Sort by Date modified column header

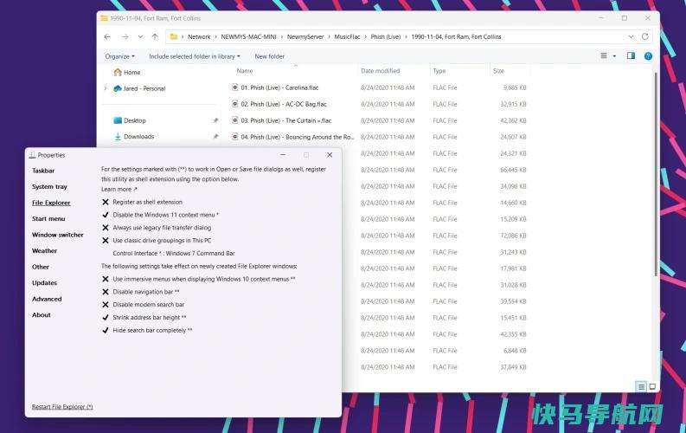(x=380, y=71)
